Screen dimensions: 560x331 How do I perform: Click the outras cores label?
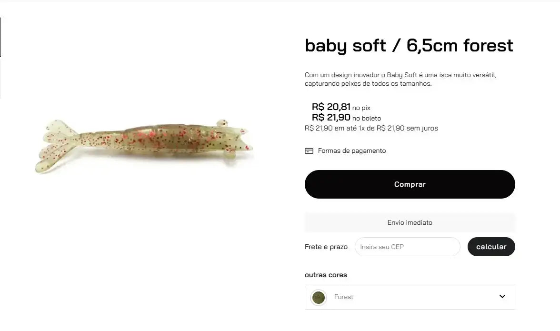coord(326,275)
